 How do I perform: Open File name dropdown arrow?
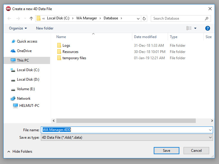210,130
